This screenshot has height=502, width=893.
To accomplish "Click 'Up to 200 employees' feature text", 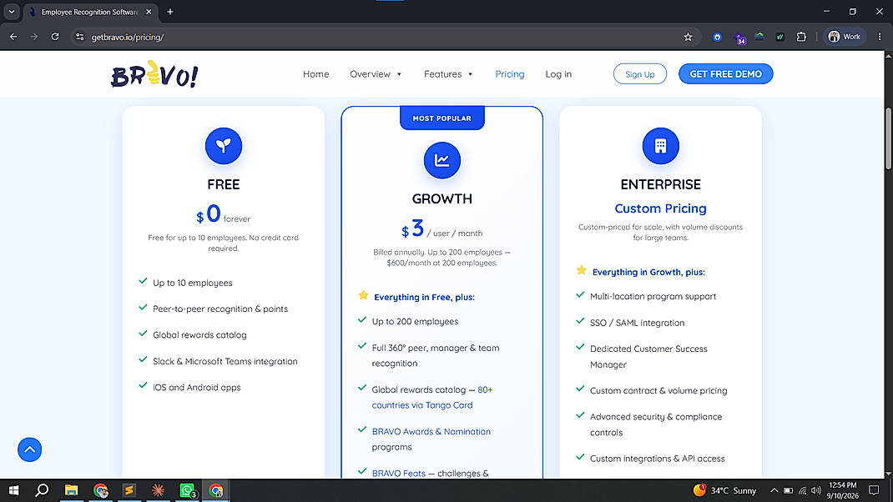I will (415, 322).
